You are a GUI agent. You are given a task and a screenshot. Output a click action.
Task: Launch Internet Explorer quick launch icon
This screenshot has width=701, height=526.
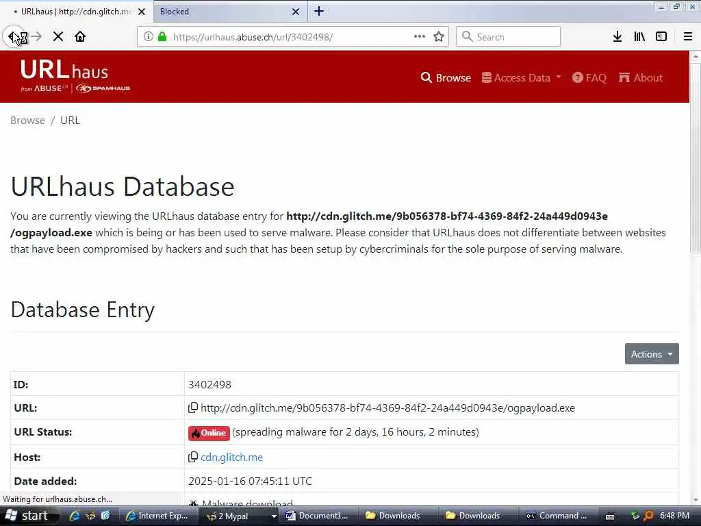pos(74,516)
